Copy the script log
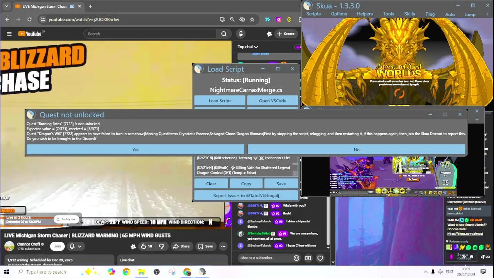The image size is (494, 278). coord(246,184)
